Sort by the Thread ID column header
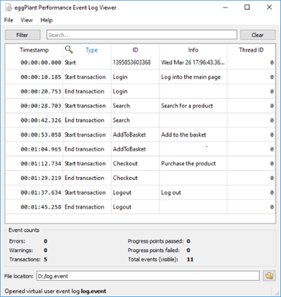 [x=251, y=50]
